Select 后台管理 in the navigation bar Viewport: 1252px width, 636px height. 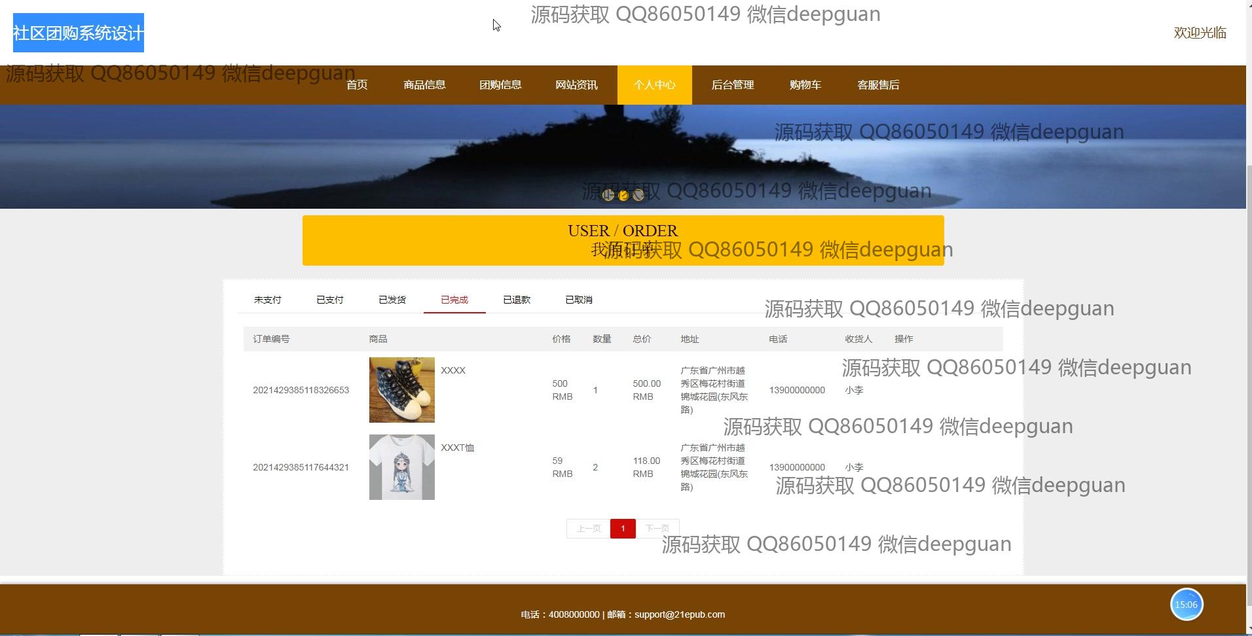[733, 85]
